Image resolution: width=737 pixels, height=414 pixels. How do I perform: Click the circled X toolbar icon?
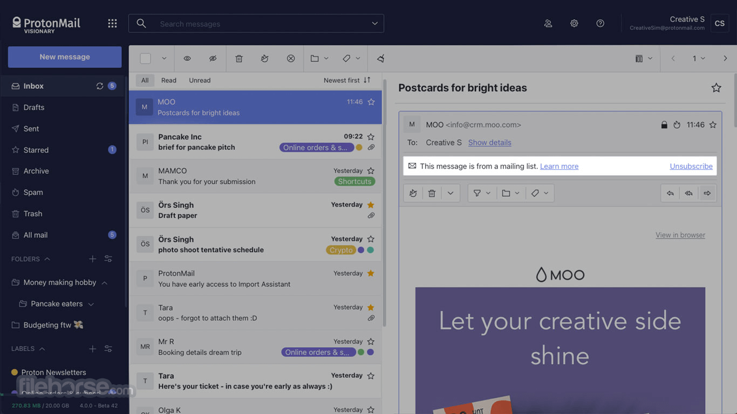click(291, 58)
